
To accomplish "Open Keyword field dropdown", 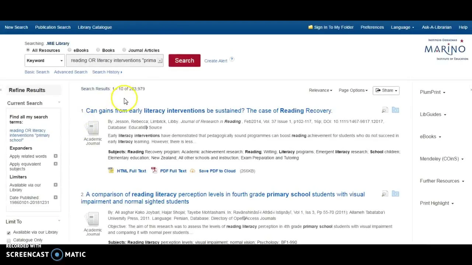I will pyautogui.click(x=45, y=60).
